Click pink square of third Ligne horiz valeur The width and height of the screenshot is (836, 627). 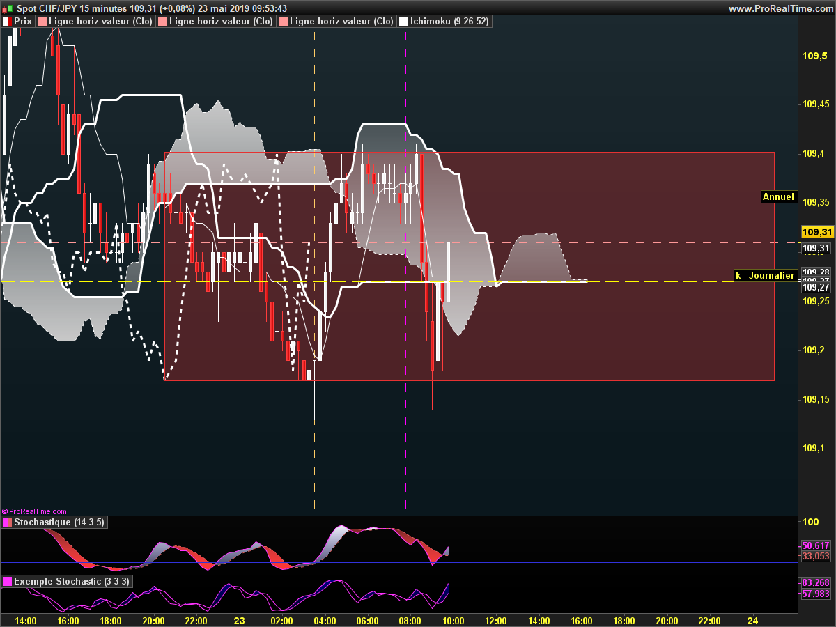[x=284, y=22]
